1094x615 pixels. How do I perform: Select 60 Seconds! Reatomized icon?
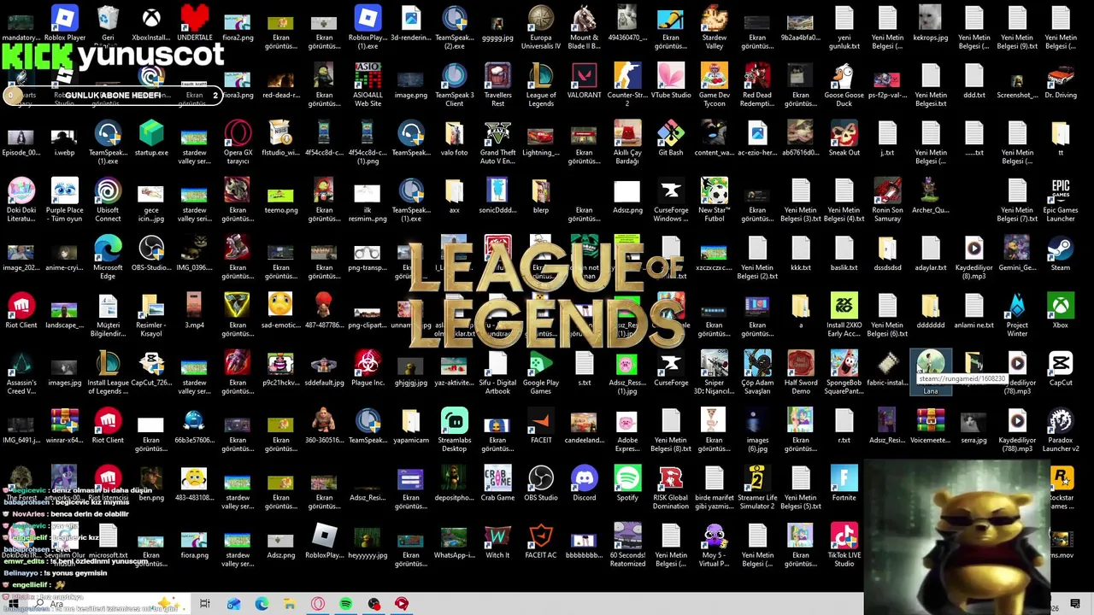click(x=627, y=545)
